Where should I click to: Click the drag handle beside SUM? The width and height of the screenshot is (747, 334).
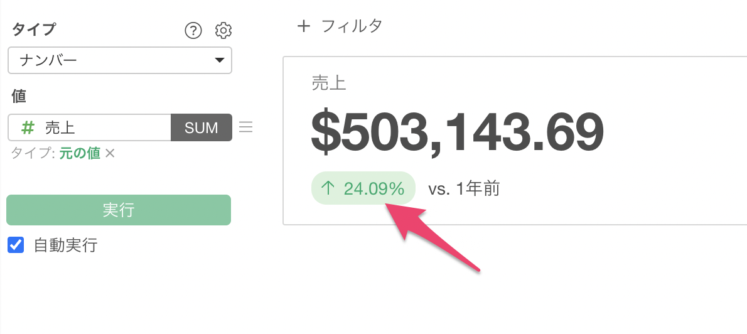246,127
